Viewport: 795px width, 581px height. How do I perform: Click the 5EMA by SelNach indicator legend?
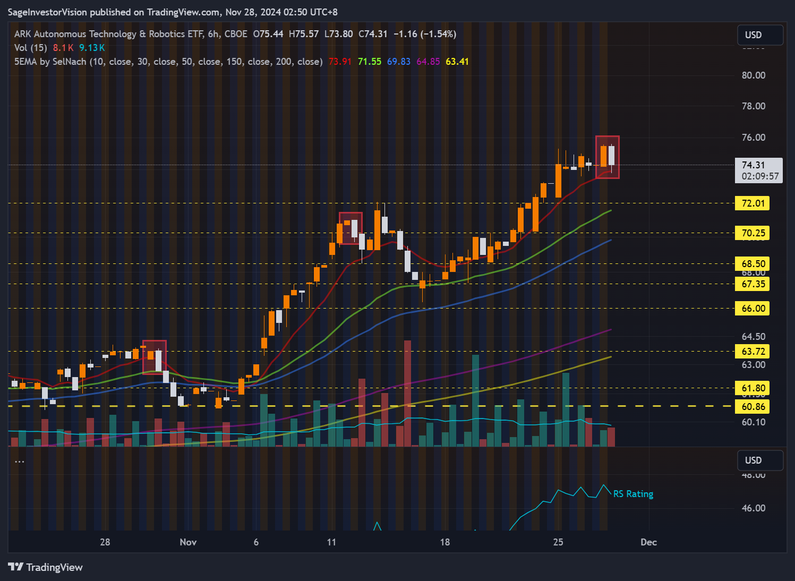tap(168, 62)
